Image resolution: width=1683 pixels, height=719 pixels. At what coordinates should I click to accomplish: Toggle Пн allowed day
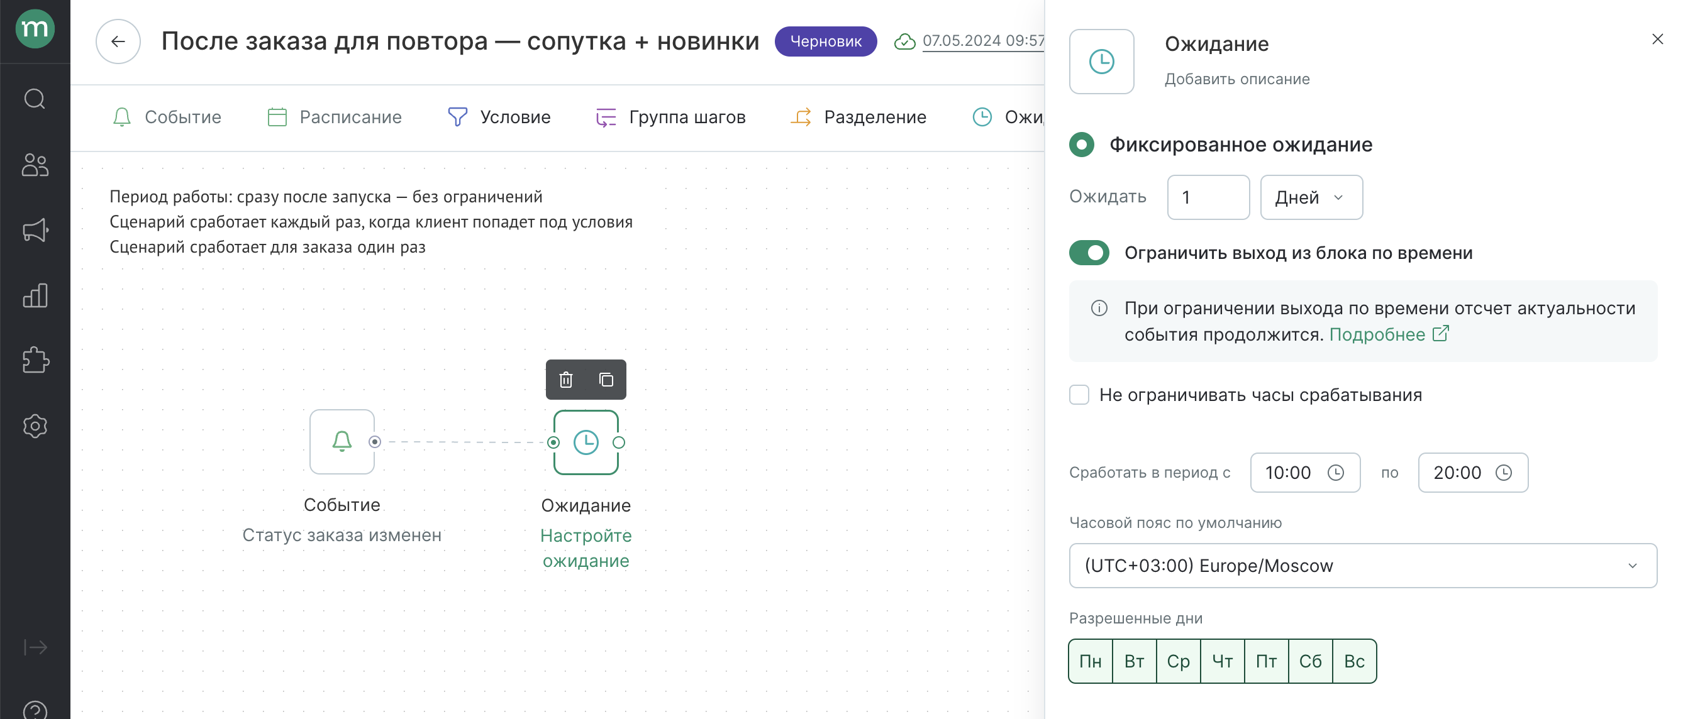[1090, 661]
